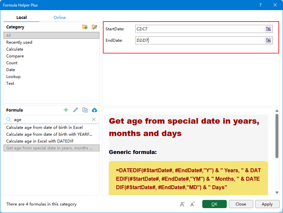Click the description scrollbar up arrow
283x213 pixels.
pyautogui.click(x=277, y=111)
